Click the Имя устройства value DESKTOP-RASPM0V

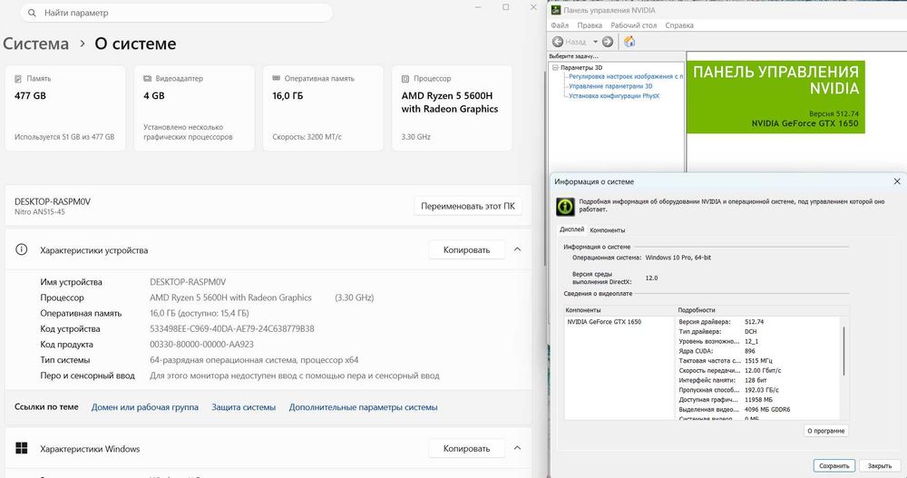pos(188,282)
